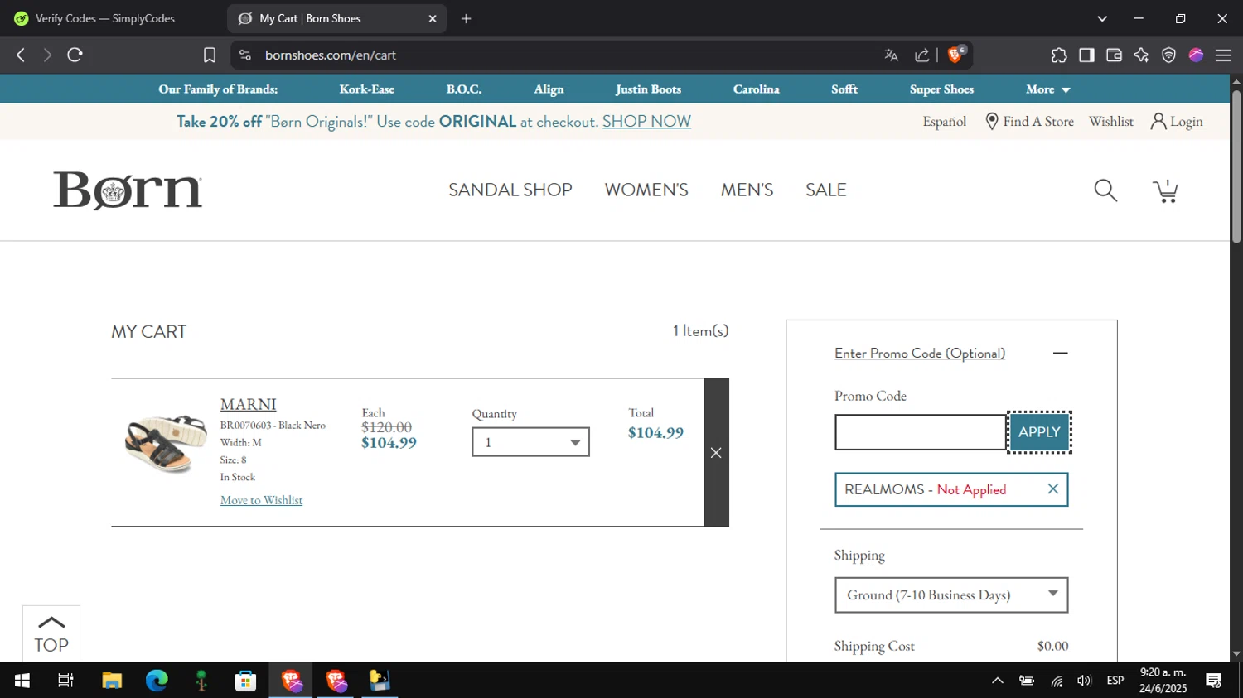Visit B.O.C. brand site
Viewport: 1243px width, 698px height.
464,89
